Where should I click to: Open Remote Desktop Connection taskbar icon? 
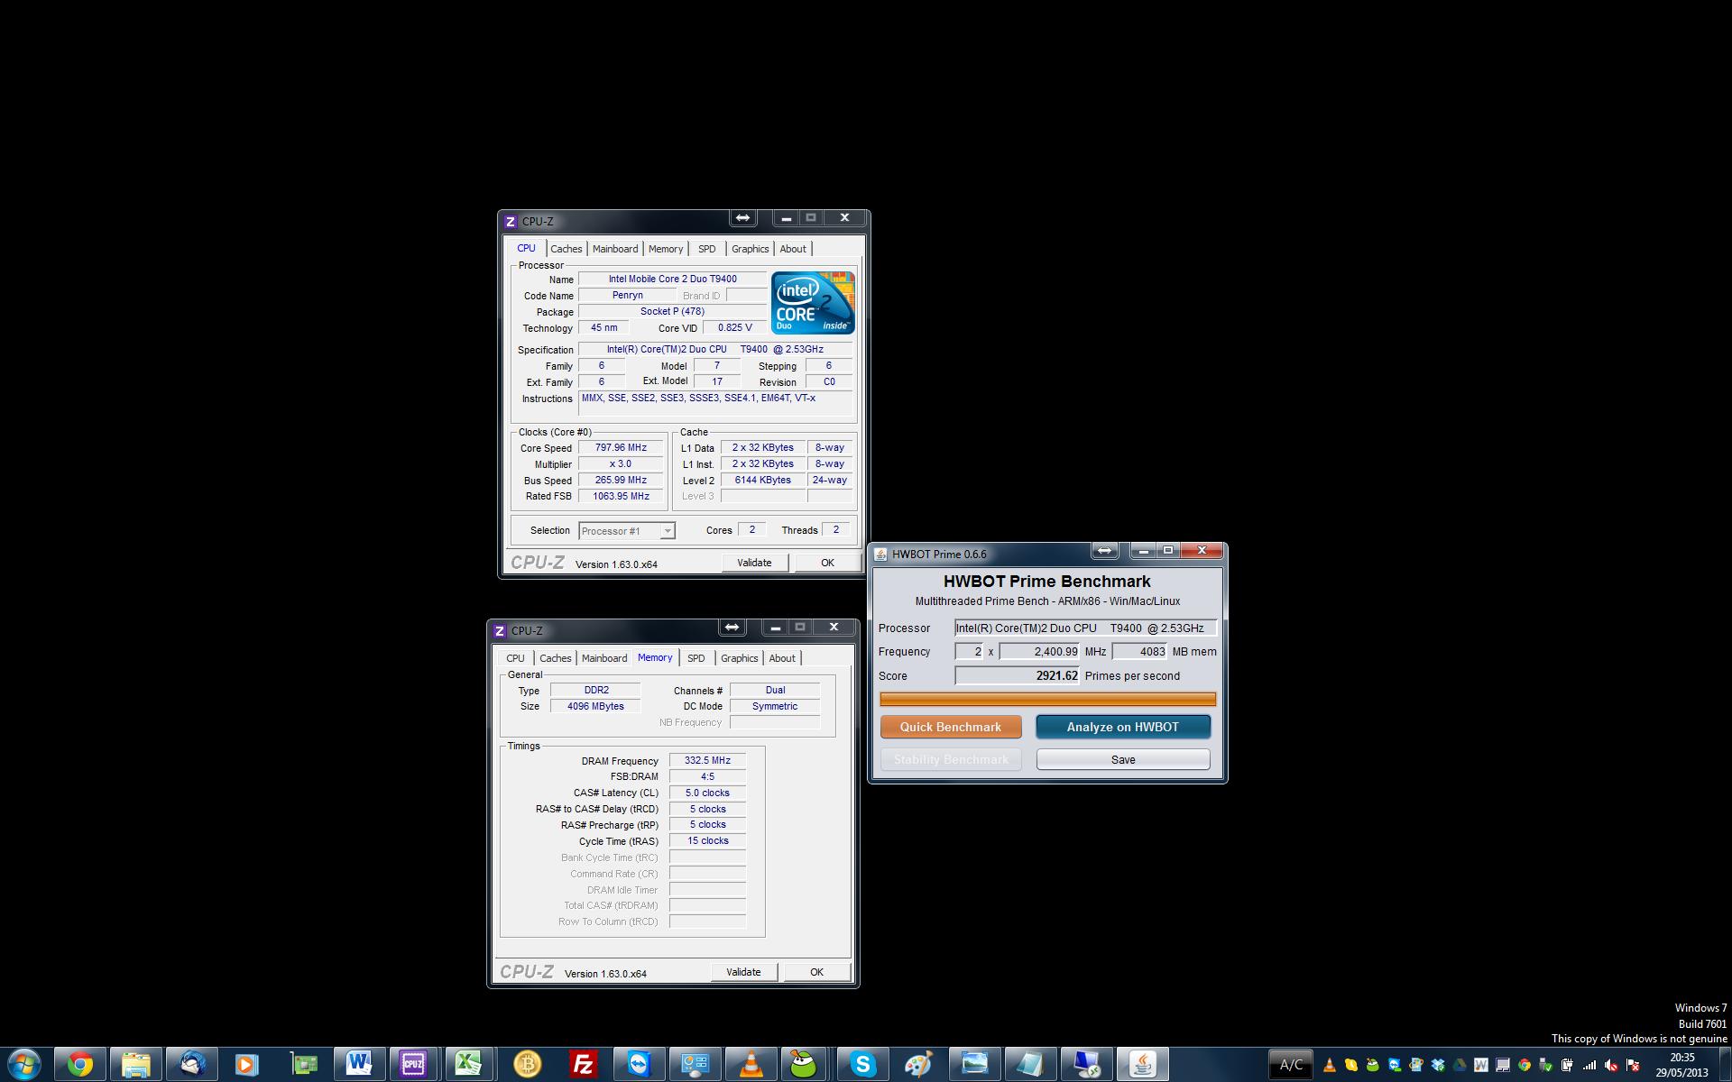point(1086,1065)
